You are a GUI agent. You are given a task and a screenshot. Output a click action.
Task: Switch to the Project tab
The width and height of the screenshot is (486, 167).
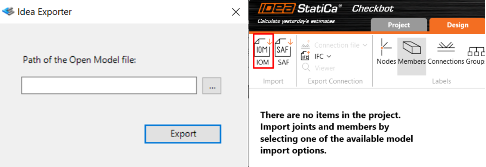[x=399, y=25]
